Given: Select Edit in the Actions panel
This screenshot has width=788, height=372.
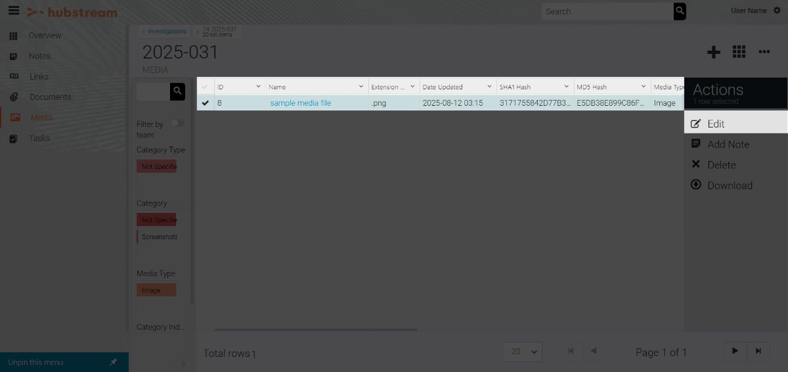Looking at the screenshot, I should point(716,124).
